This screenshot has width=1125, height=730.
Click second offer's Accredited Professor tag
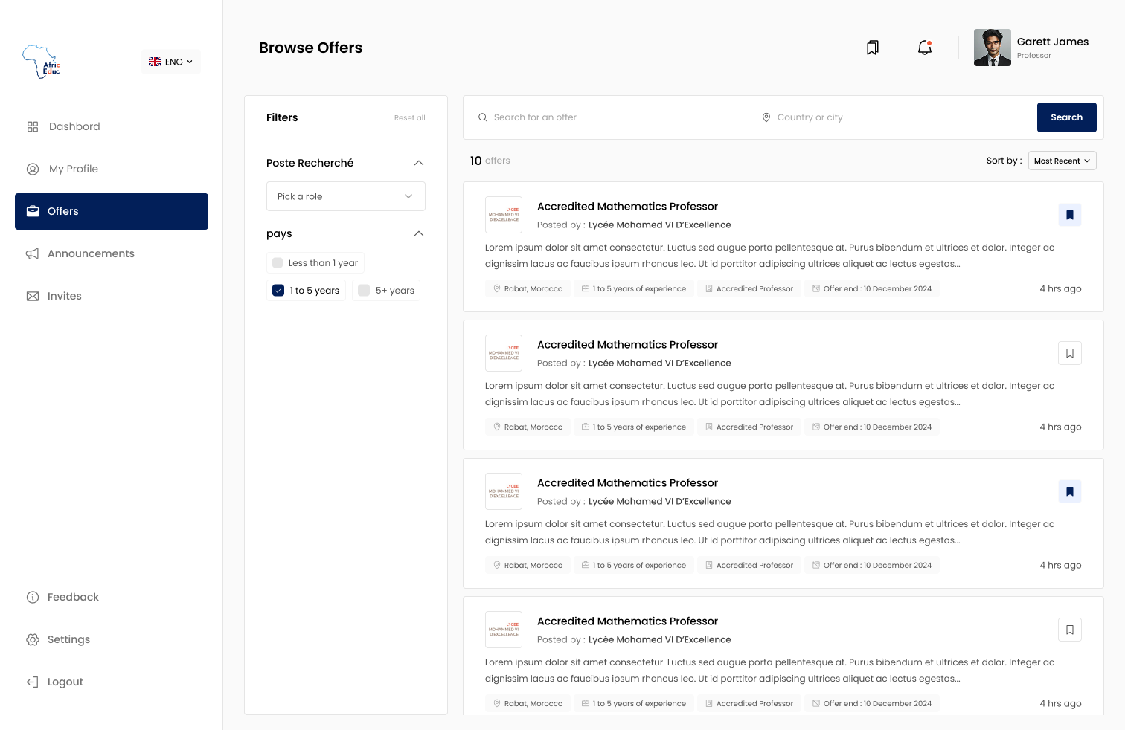[749, 427]
